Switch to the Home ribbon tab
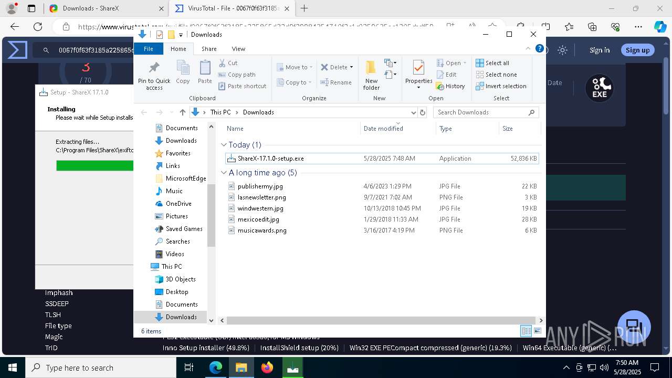The image size is (672, 378). tap(178, 49)
